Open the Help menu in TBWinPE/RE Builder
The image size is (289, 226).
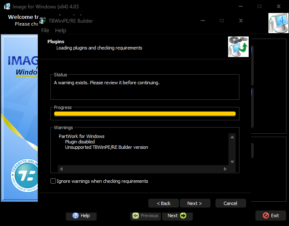60,30
